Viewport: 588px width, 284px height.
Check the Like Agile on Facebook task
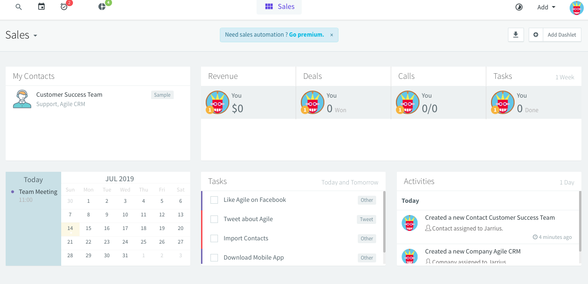point(214,200)
